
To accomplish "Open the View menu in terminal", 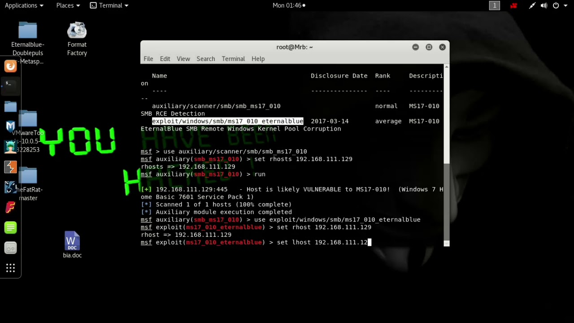I will 183,59.
